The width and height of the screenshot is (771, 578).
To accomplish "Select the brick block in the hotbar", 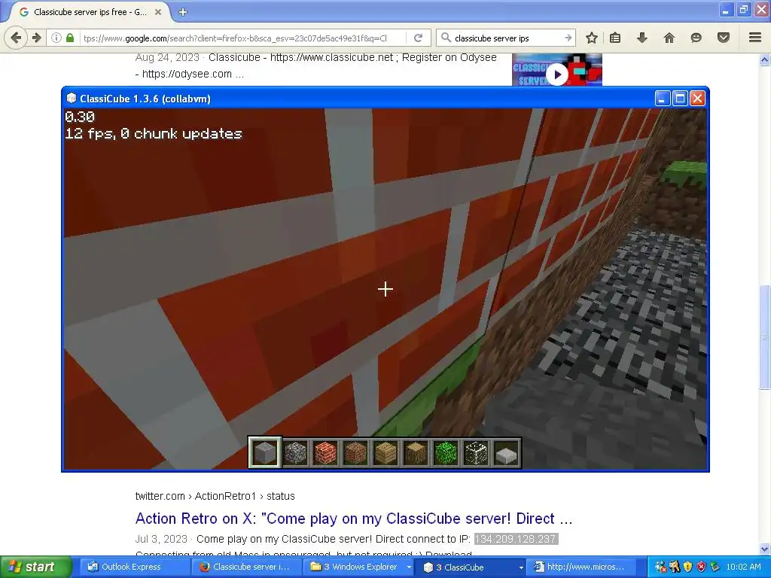I will 325,452.
